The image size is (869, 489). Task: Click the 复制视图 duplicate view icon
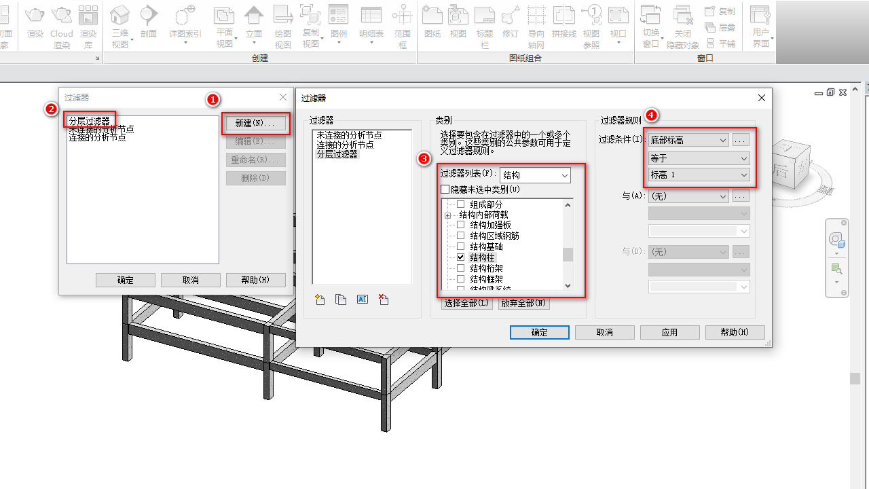coord(310,14)
